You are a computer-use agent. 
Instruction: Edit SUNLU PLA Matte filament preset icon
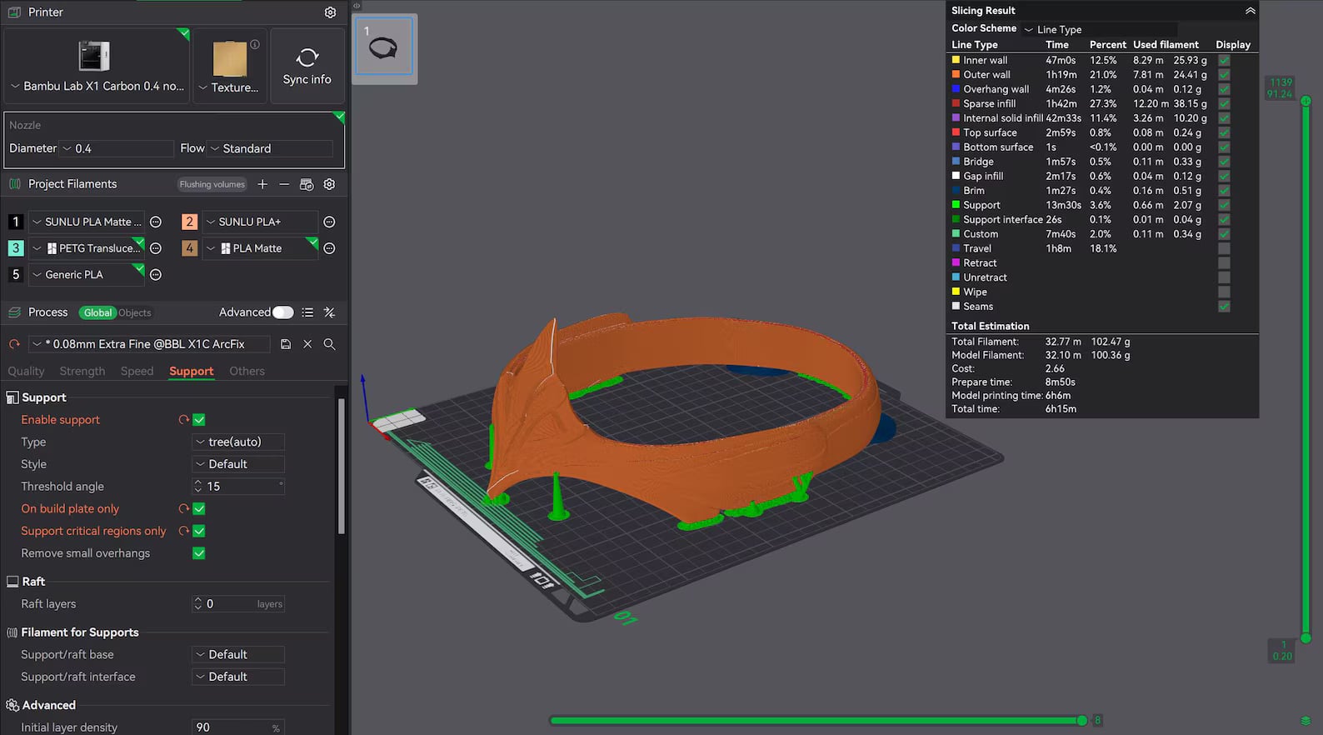[x=156, y=222]
